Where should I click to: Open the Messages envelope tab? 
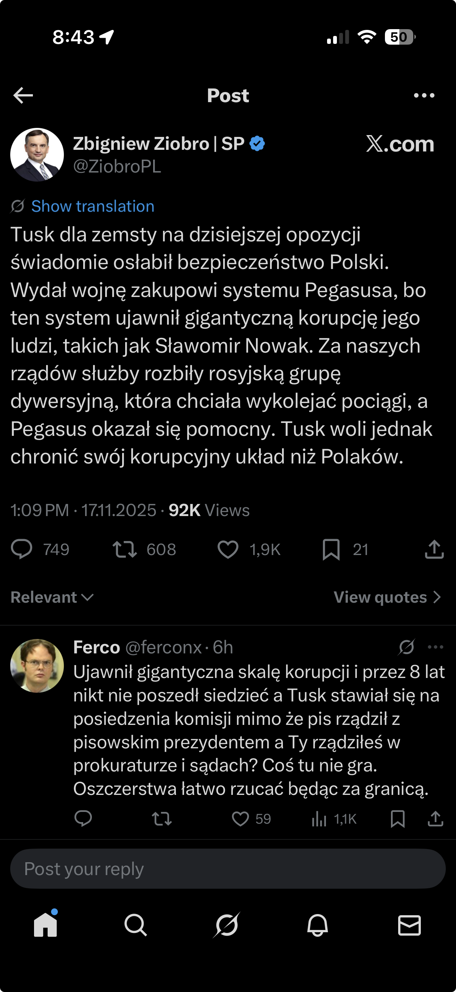pyautogui.click(x=409, y=925)
